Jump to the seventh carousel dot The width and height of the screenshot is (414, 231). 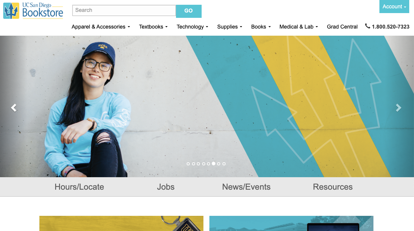coord(219,164)
